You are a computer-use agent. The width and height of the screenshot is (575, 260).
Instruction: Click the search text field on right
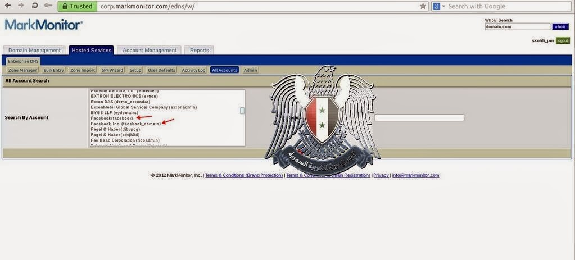coord(419,117)
